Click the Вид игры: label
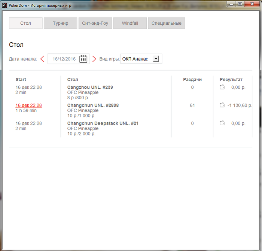 coord(109,59)
